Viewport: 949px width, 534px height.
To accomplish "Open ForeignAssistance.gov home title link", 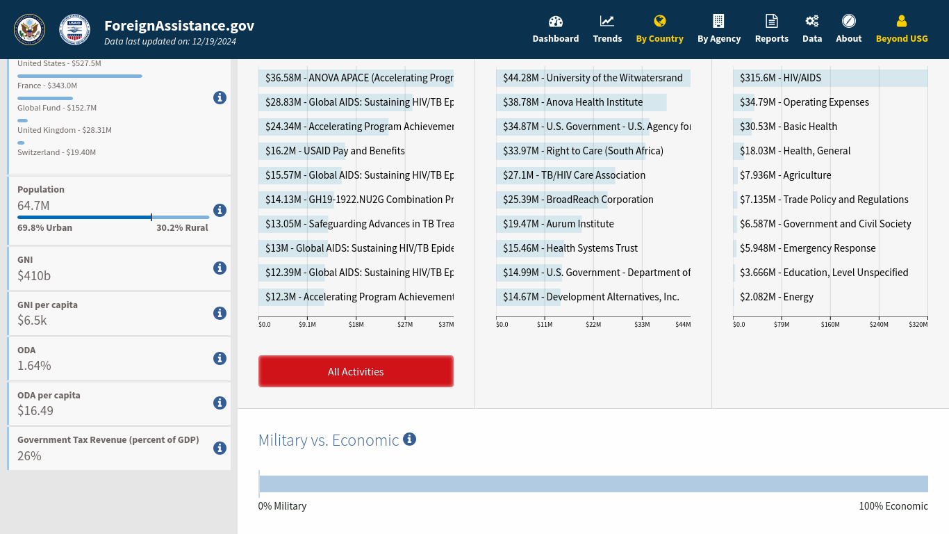I will click(x=179, y=26).
